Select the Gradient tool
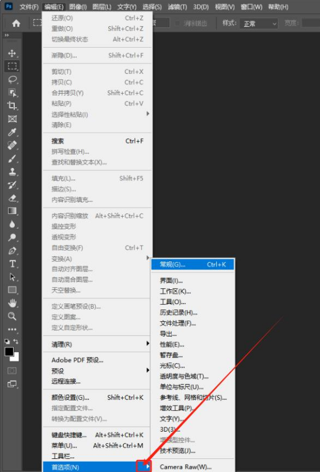The width and height of the screenshot is (320, 472). point(12,211)
